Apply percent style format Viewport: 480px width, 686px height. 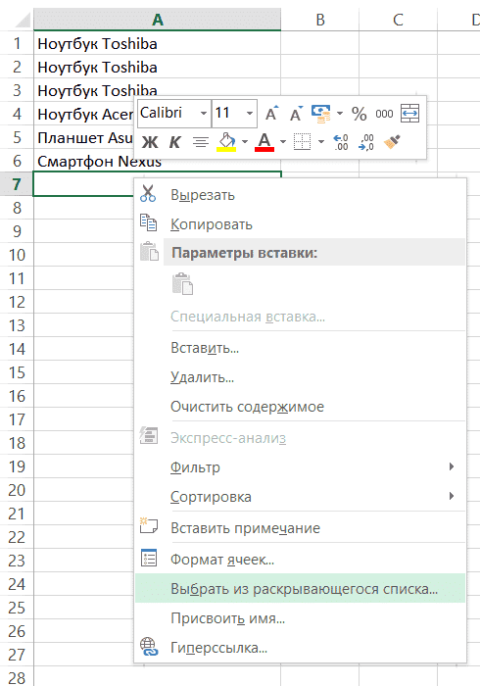point(359,114)
